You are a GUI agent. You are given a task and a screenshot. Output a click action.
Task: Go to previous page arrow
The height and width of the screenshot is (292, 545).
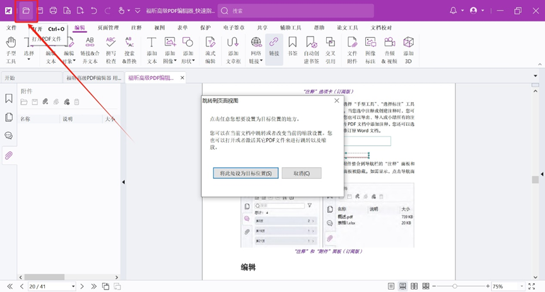[22, 286]
